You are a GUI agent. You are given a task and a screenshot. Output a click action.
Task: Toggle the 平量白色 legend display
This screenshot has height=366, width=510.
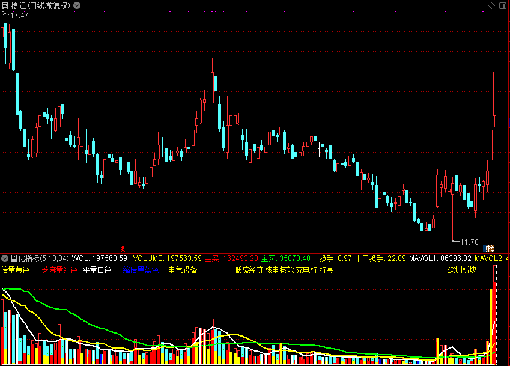click(97, 270)
